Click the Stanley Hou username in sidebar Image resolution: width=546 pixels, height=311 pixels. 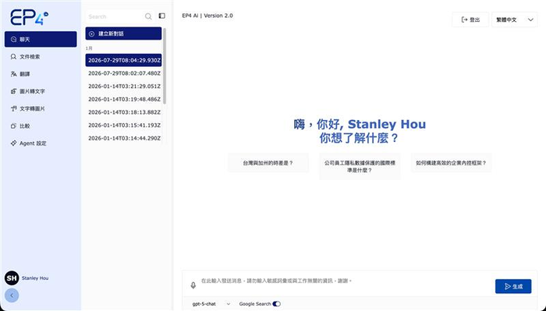(35, 278)
